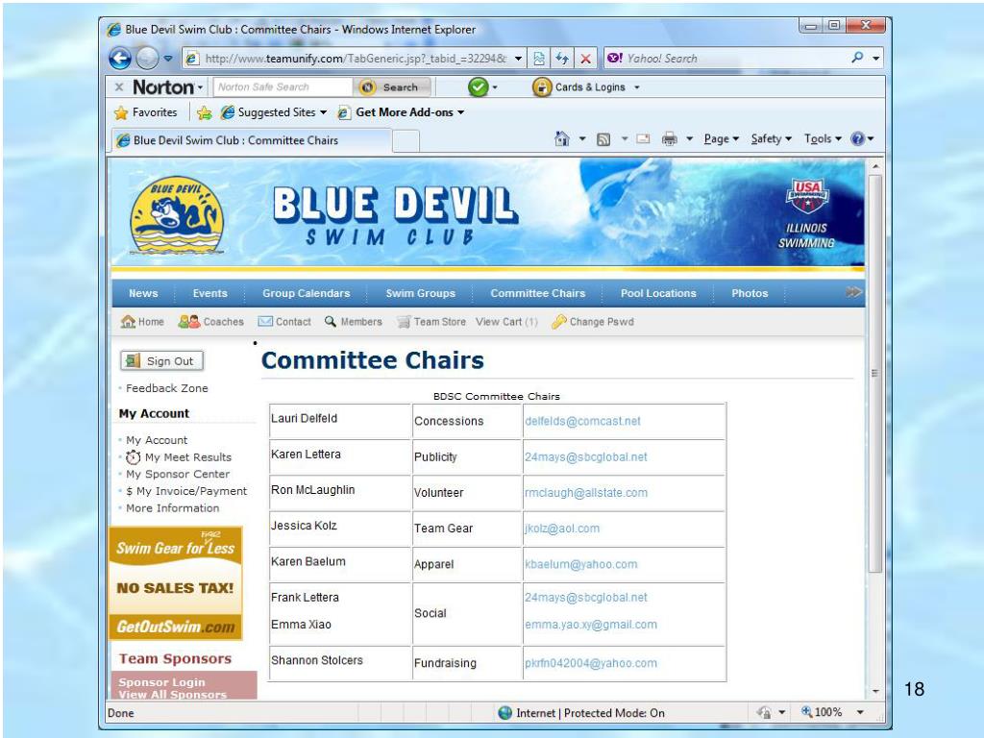Open the Page menu dropdown
This screenshot has width=984, height=738.
pyautogui.click(x=721, y=138)
